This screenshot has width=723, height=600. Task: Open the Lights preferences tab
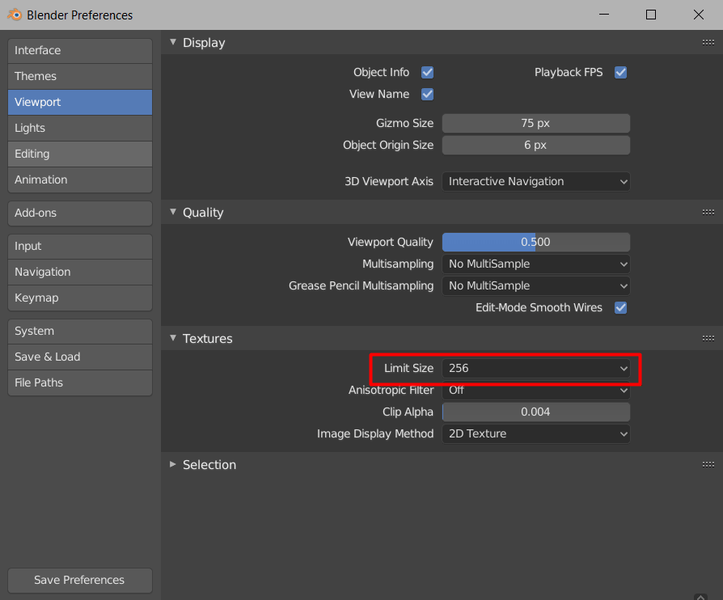(80, 128)
